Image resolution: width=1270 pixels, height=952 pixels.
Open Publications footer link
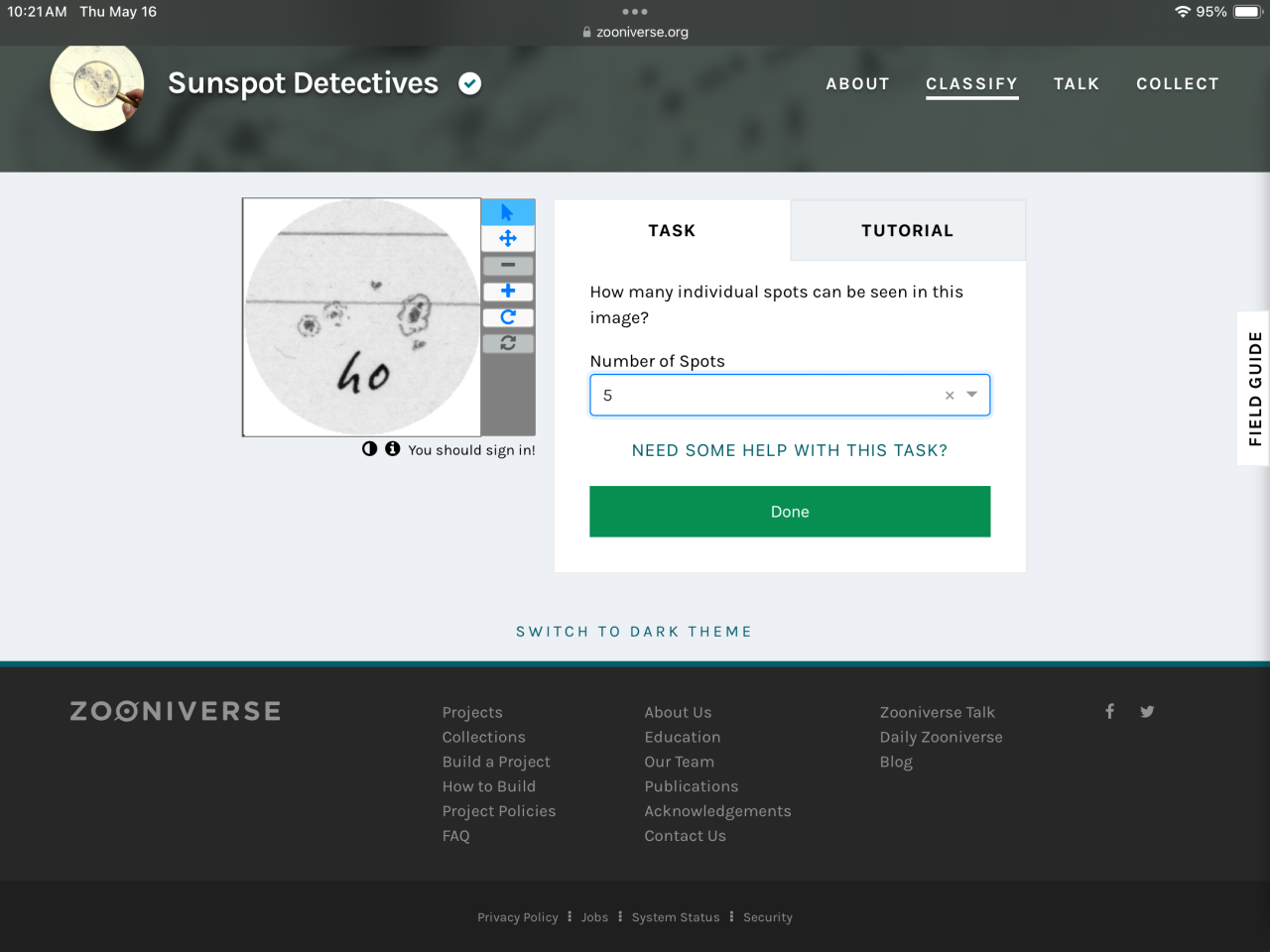[x=692, y=786]
